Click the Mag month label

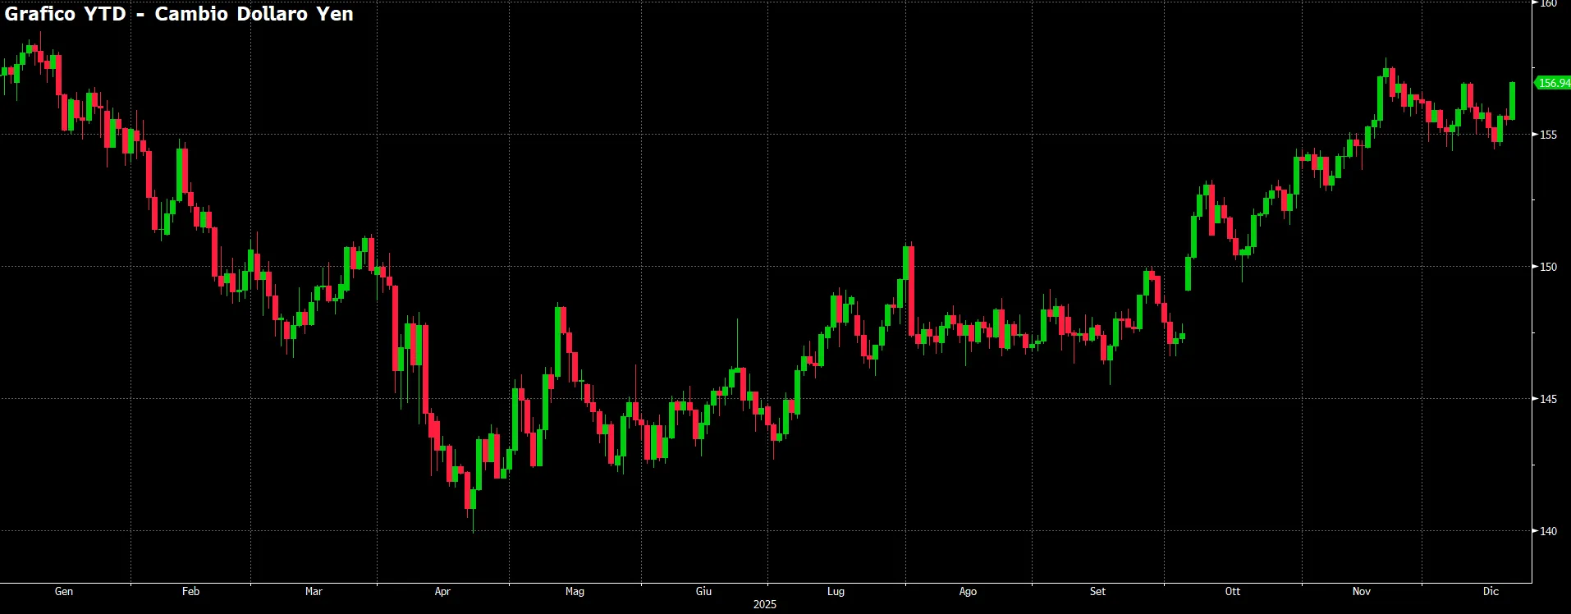575,591
